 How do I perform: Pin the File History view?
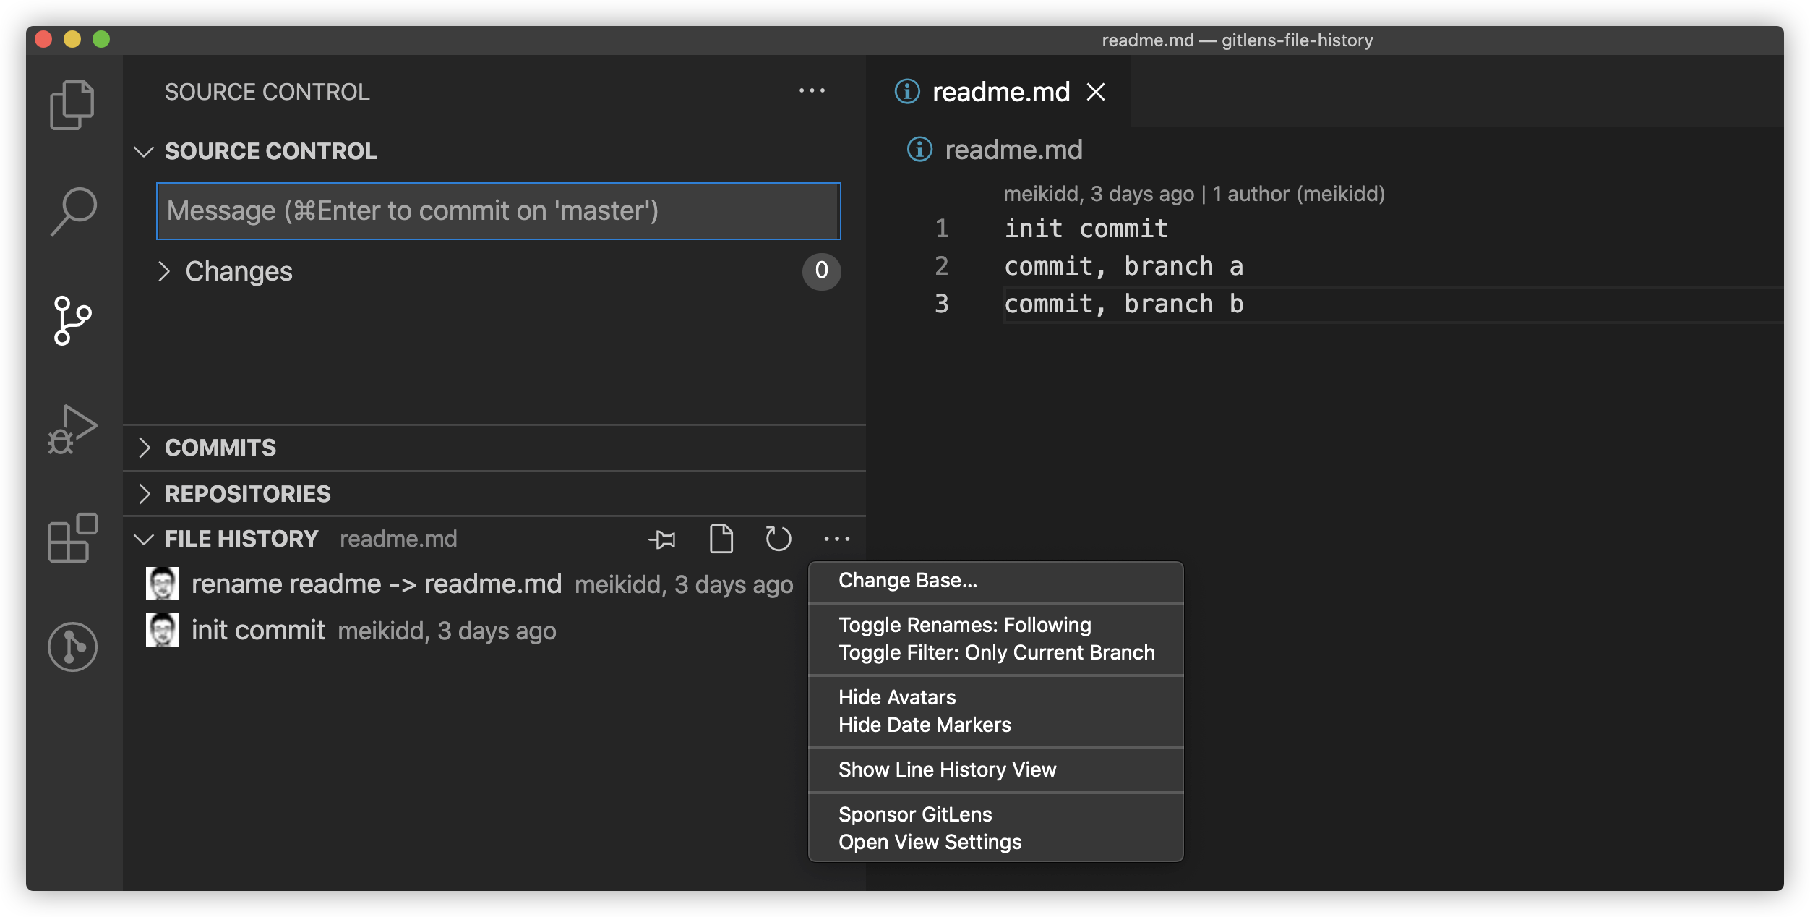point(663,539)
